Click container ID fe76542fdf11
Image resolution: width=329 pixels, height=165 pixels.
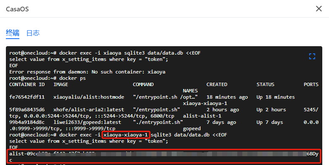click(x=27, y=97)
